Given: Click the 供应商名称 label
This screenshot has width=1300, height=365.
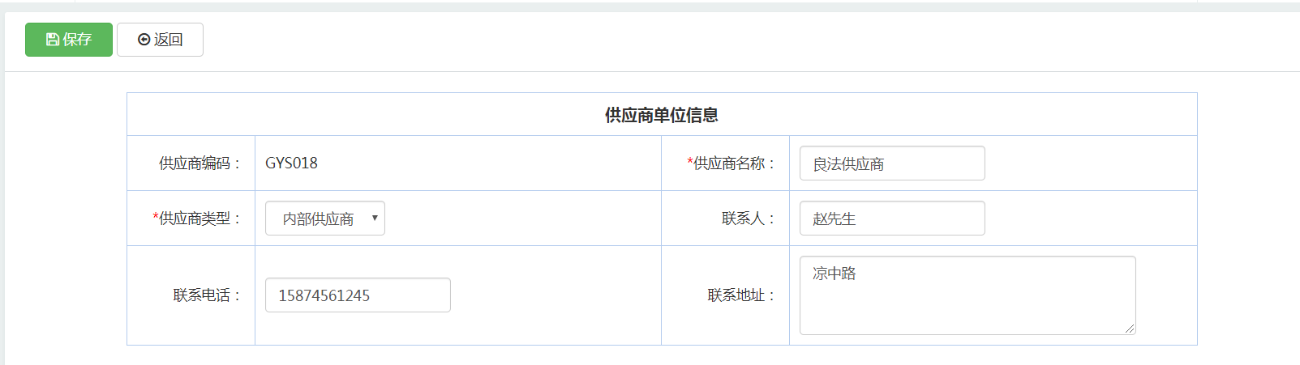Looking at the screenshot, I should coord(732,163).
